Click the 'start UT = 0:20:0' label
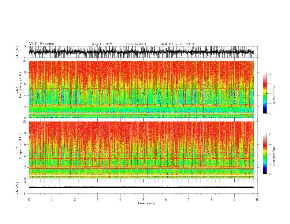 [x=177, y=44]
